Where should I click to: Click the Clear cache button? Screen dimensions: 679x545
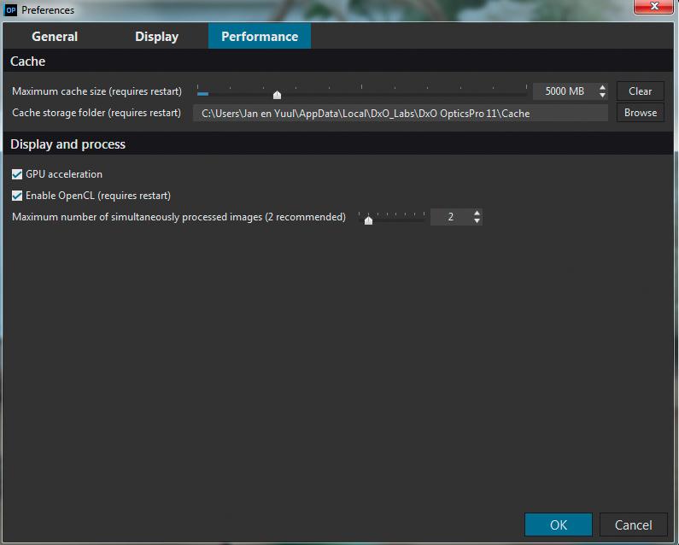[640, 91]
